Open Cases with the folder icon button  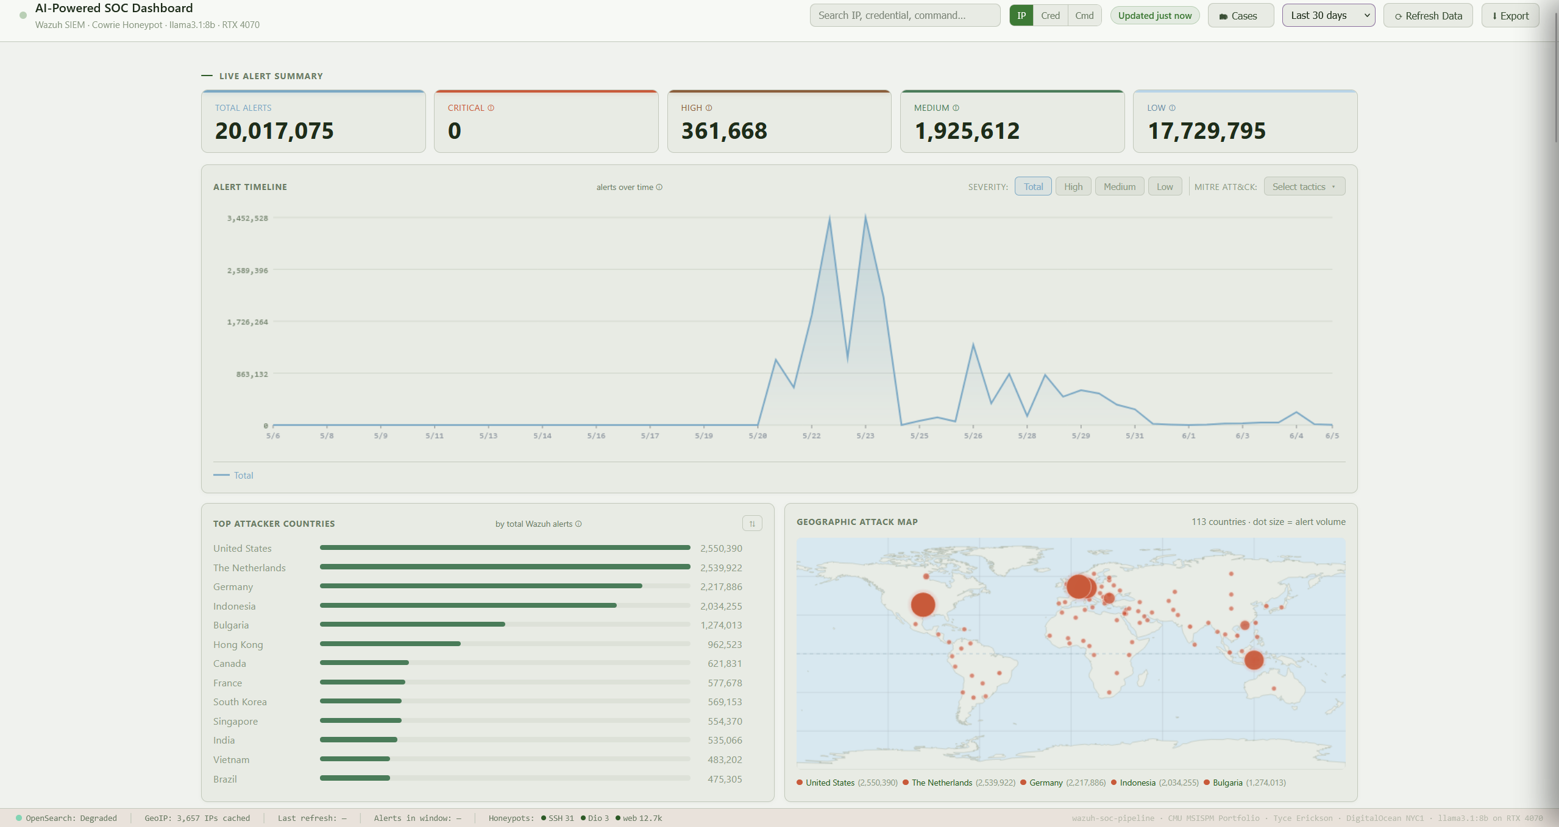(1240, 16)
